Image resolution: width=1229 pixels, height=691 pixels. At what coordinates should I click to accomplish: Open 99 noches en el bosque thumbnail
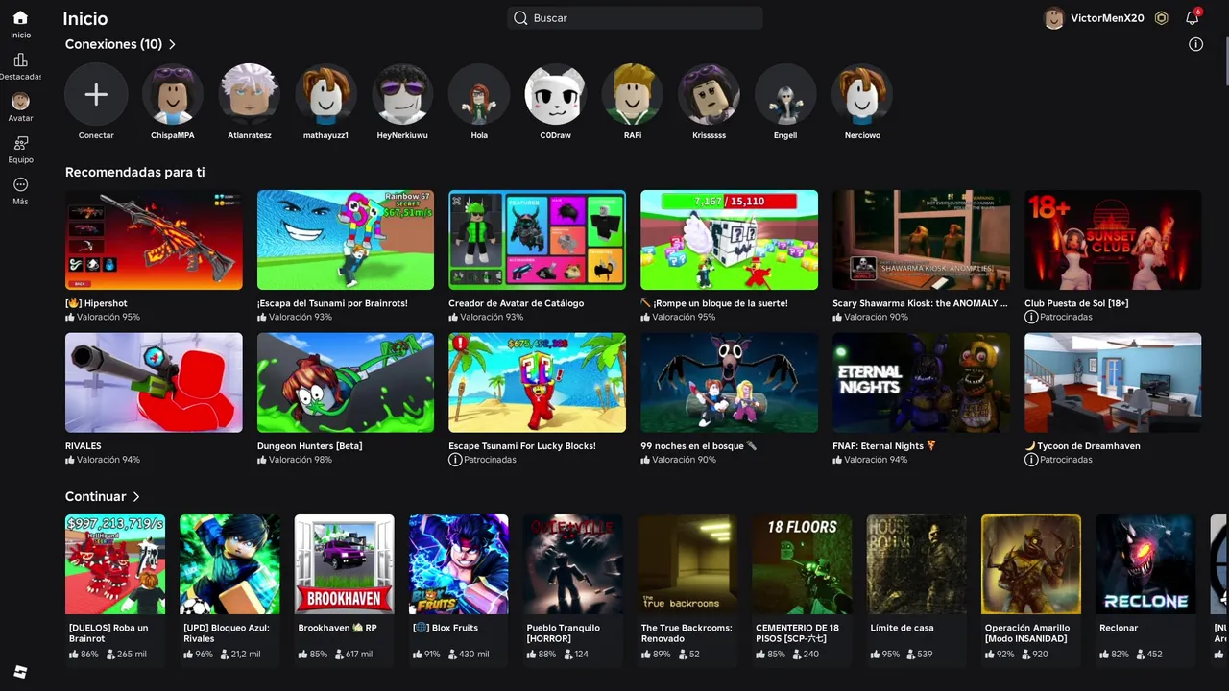[729, 383]
